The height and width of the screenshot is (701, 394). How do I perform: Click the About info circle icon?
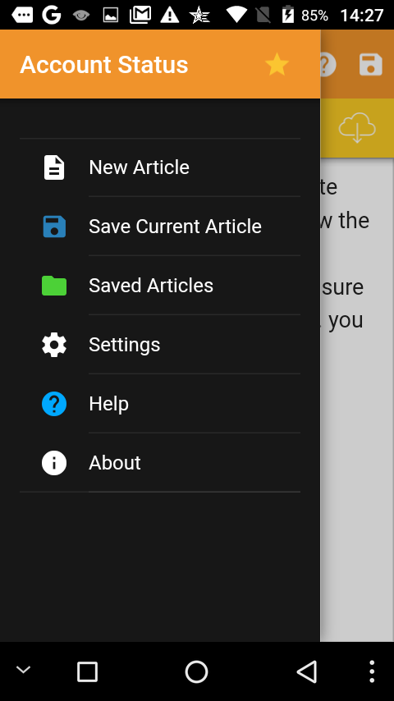pyautogui.click(x=54, y=463)
